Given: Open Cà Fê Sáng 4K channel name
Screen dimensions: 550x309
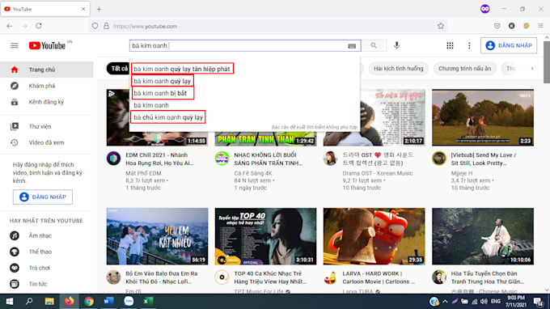Looking at the screenshot, I should pyautogui.click(x=253, y=173).
